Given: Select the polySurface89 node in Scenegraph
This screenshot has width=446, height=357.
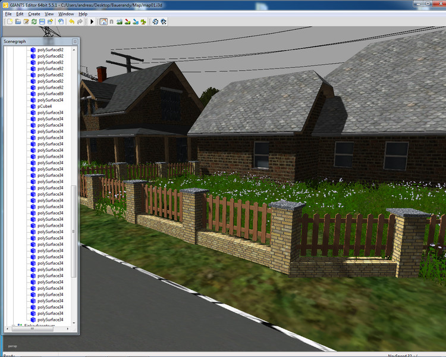Looking at the screenshot, I should 51,93.
